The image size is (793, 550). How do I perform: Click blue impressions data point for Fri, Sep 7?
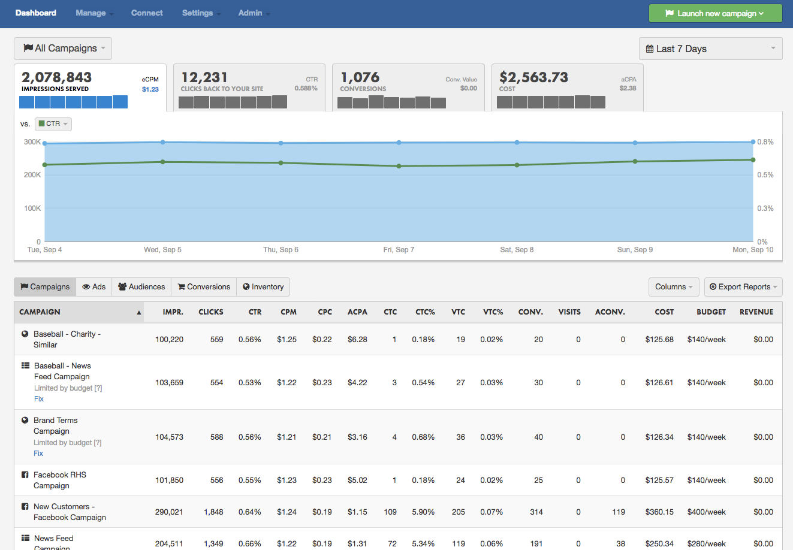click(399, 143)
